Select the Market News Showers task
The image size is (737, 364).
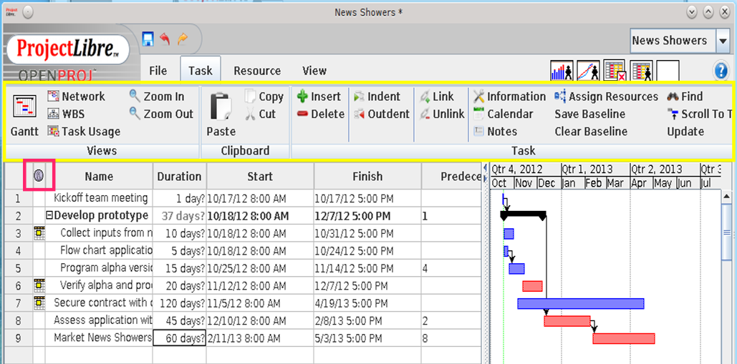click(x=99, y=338)
